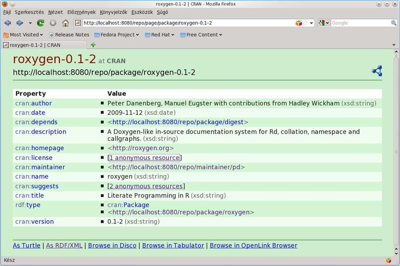Click the blue RDF share icon
This screenshot has height=266, width=400.
click(377, 71)
